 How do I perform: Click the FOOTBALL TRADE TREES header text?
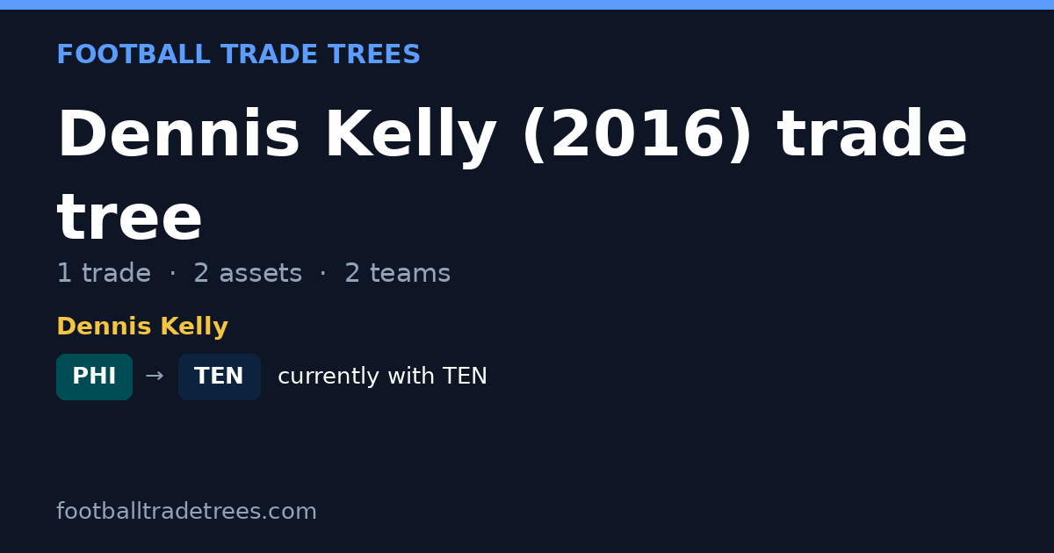(238, 55)
